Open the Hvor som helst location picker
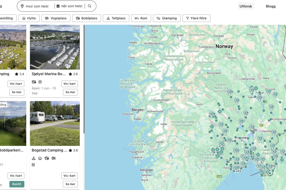Viewport: 286px width, 190px height. tap(37, 6)
